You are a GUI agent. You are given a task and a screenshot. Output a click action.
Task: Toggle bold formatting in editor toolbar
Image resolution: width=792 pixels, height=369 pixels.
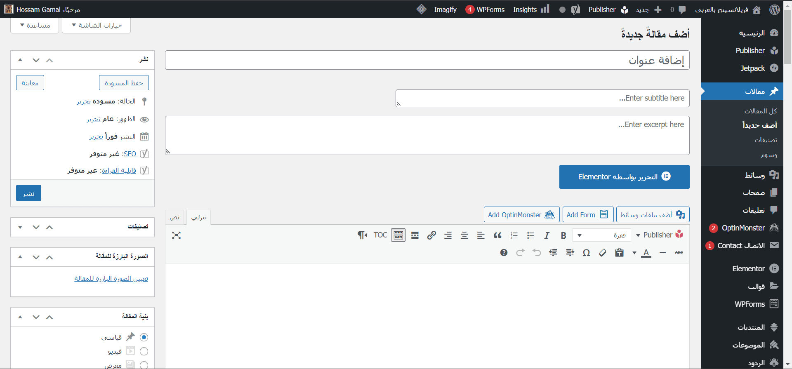coord(563,235)
